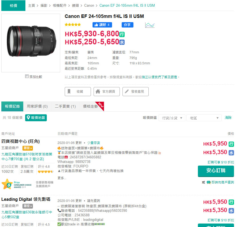The width and height of the screenshot is (238, 227).
Task: Click 少量存貨 stock status link
Action: pos(94,143)
